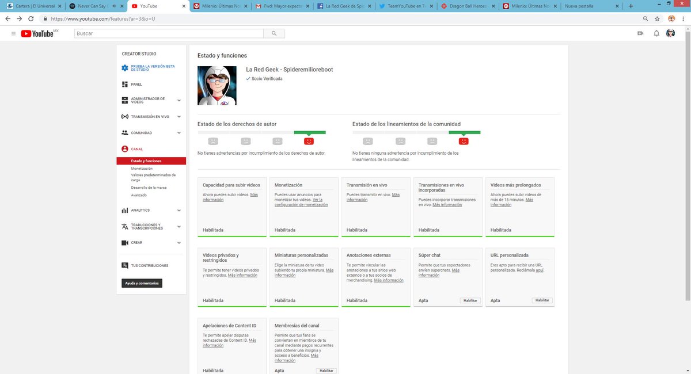Click browser back arrow
The height and width of the screenshot is (374, 691).
[7, 18]
